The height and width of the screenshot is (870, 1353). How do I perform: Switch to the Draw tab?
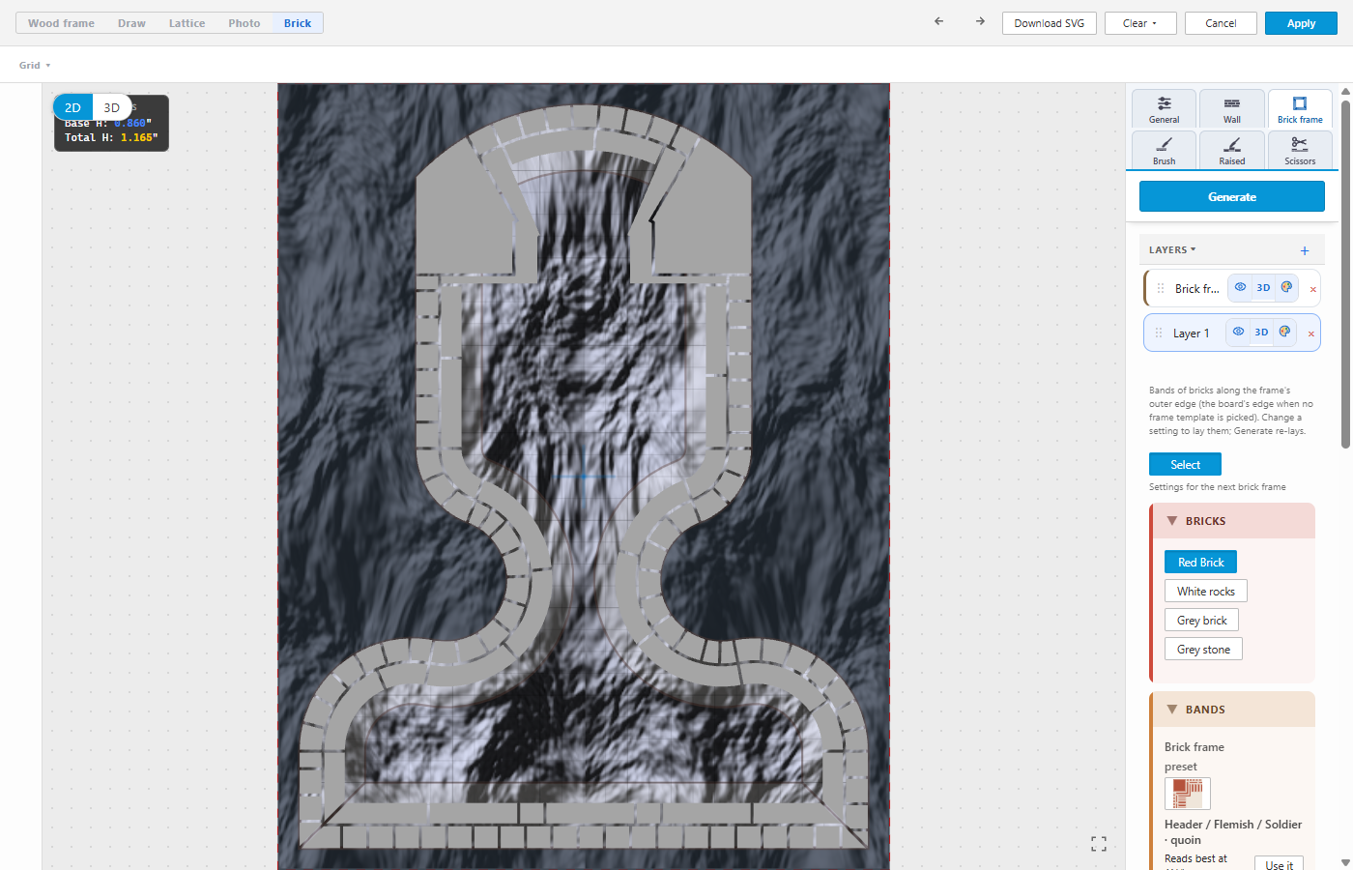point(131,23)
